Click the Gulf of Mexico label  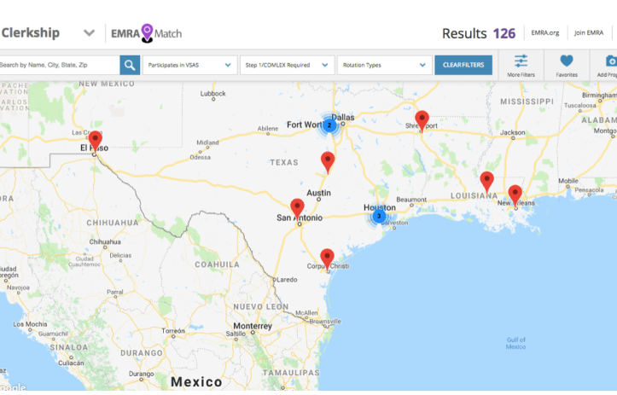click(515, 343)
